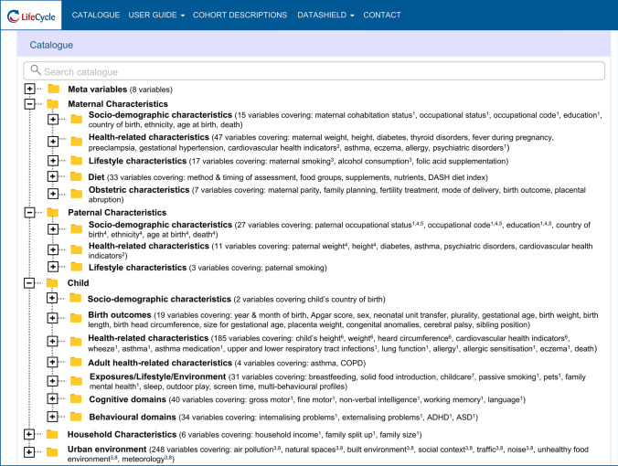Expand the Obstetric characteristics subfolder

point(52,193)
